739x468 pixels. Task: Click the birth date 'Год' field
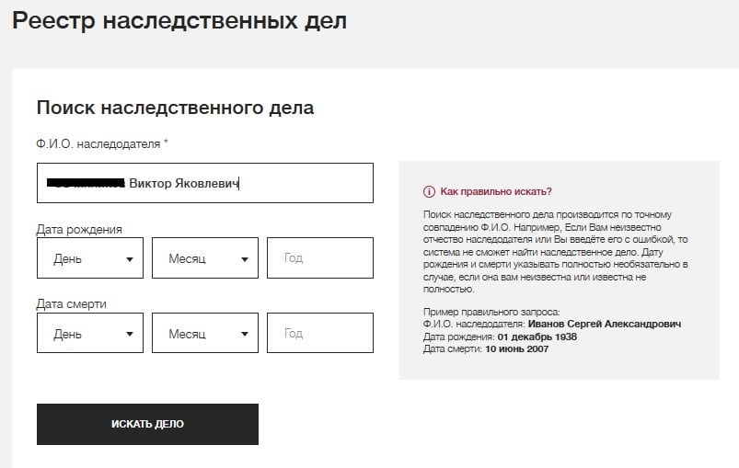pyautogui.click(x=320, y=258)
